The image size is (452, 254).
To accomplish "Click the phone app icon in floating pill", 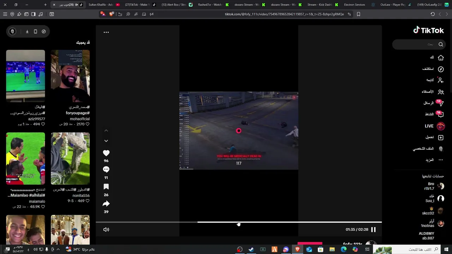I will (x=35, y=31).
